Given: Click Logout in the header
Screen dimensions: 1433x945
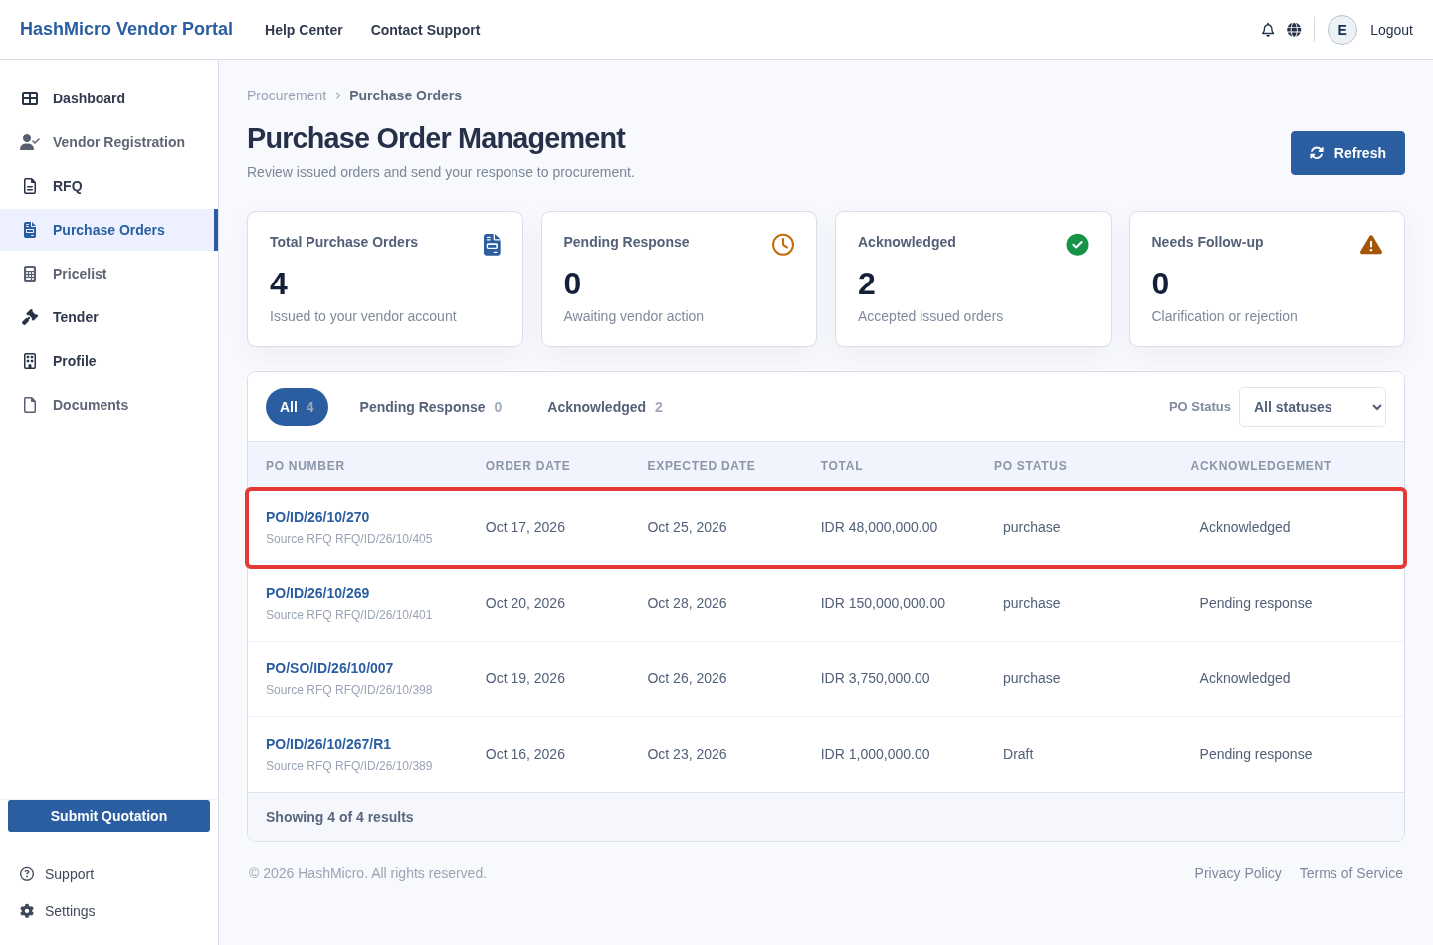Looking at the screenshot, I should (x=1391, y=30).
